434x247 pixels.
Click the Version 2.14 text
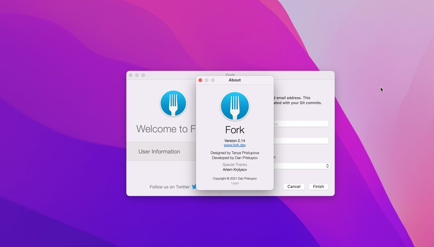click(x=235, y=141)
